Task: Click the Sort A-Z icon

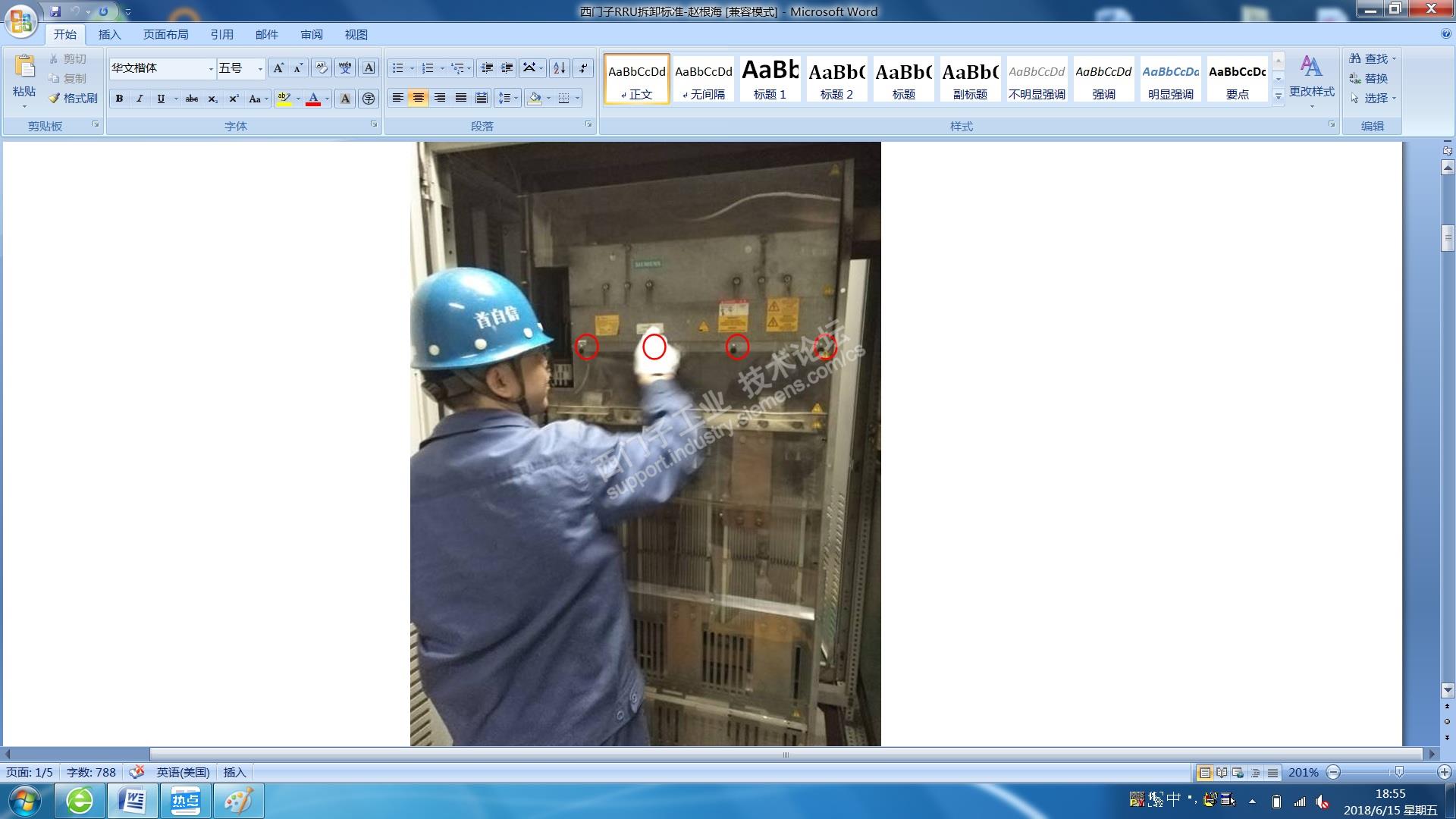Action: click(559, 68)
